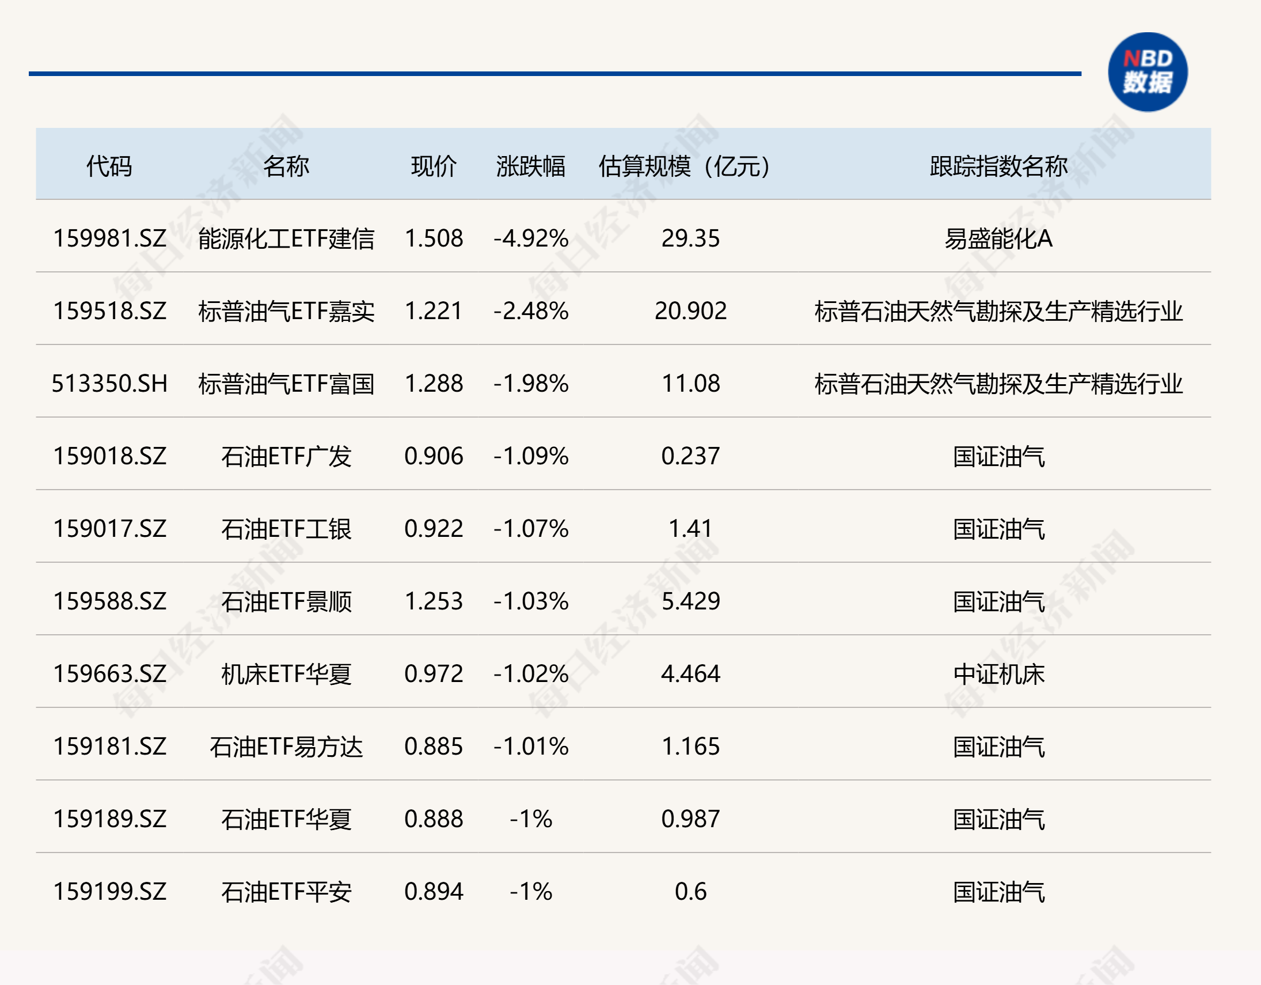Click code 159189.SZ
The image size is (1261, 985).
110,819
